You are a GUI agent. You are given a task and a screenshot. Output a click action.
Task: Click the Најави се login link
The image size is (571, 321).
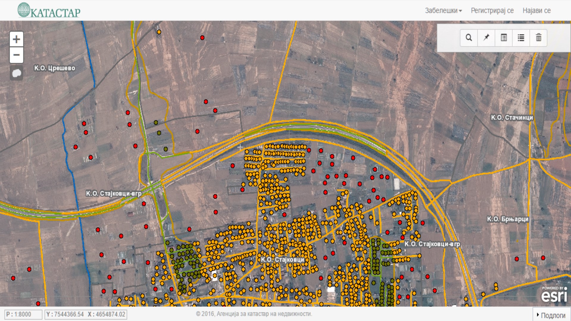pyautogui.click(x=537, y=11)
